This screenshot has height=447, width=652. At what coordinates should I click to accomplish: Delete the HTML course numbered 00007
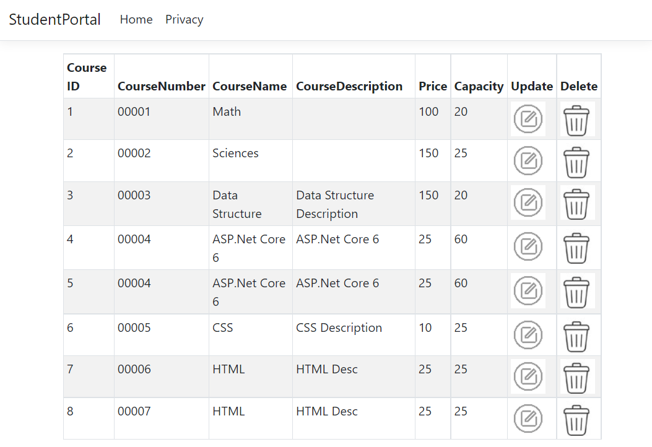click(576, 420)
